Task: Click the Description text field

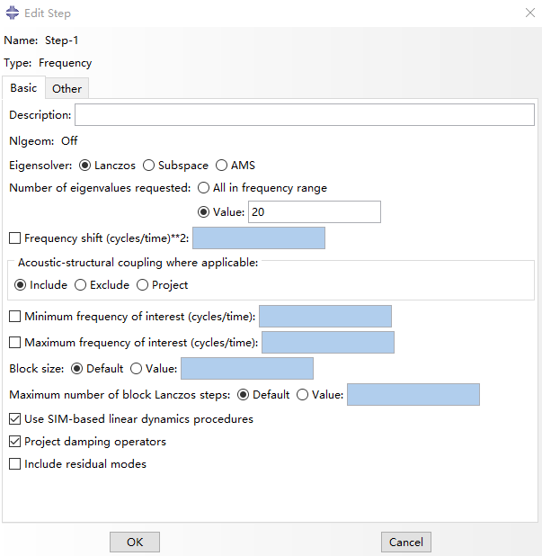Action: 305,114
